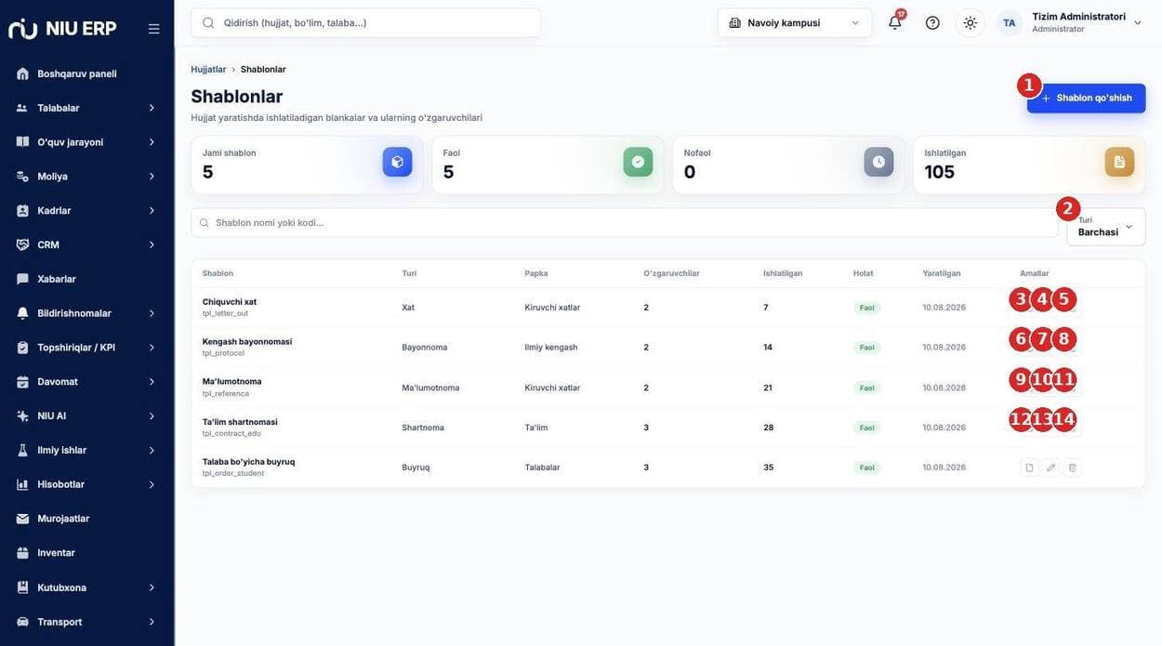Click the Boshqaruv paneli home icon
Viewport: 1162px width, 646px height.
[x=22, y=73]
